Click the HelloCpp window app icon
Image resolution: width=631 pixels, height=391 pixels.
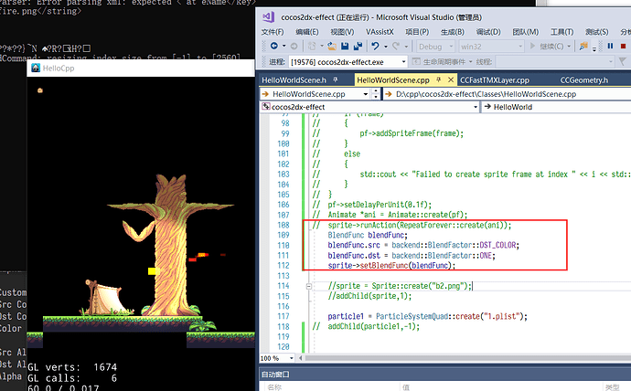tap(36, 68)
